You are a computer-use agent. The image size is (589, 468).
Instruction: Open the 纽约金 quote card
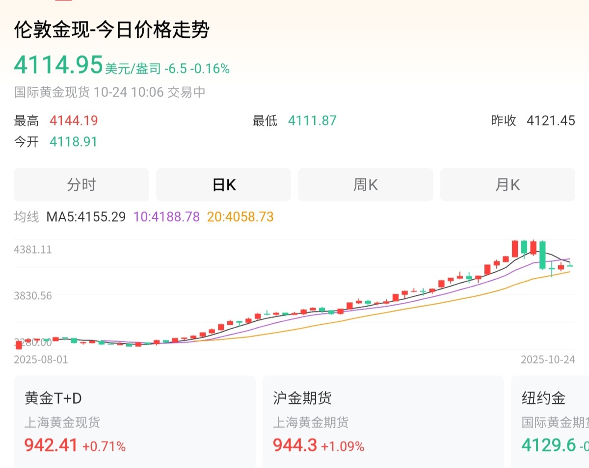click(x=550, y=422)
